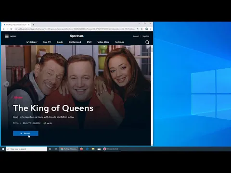Open the search magnifier icon

(147, 42)
